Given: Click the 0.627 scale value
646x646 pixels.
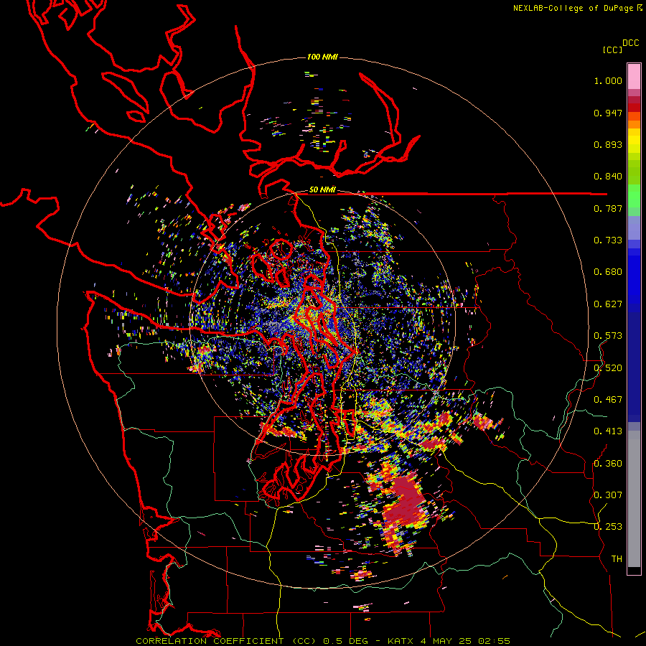Looking at the screenshot, I should click(x=608, y=304).
